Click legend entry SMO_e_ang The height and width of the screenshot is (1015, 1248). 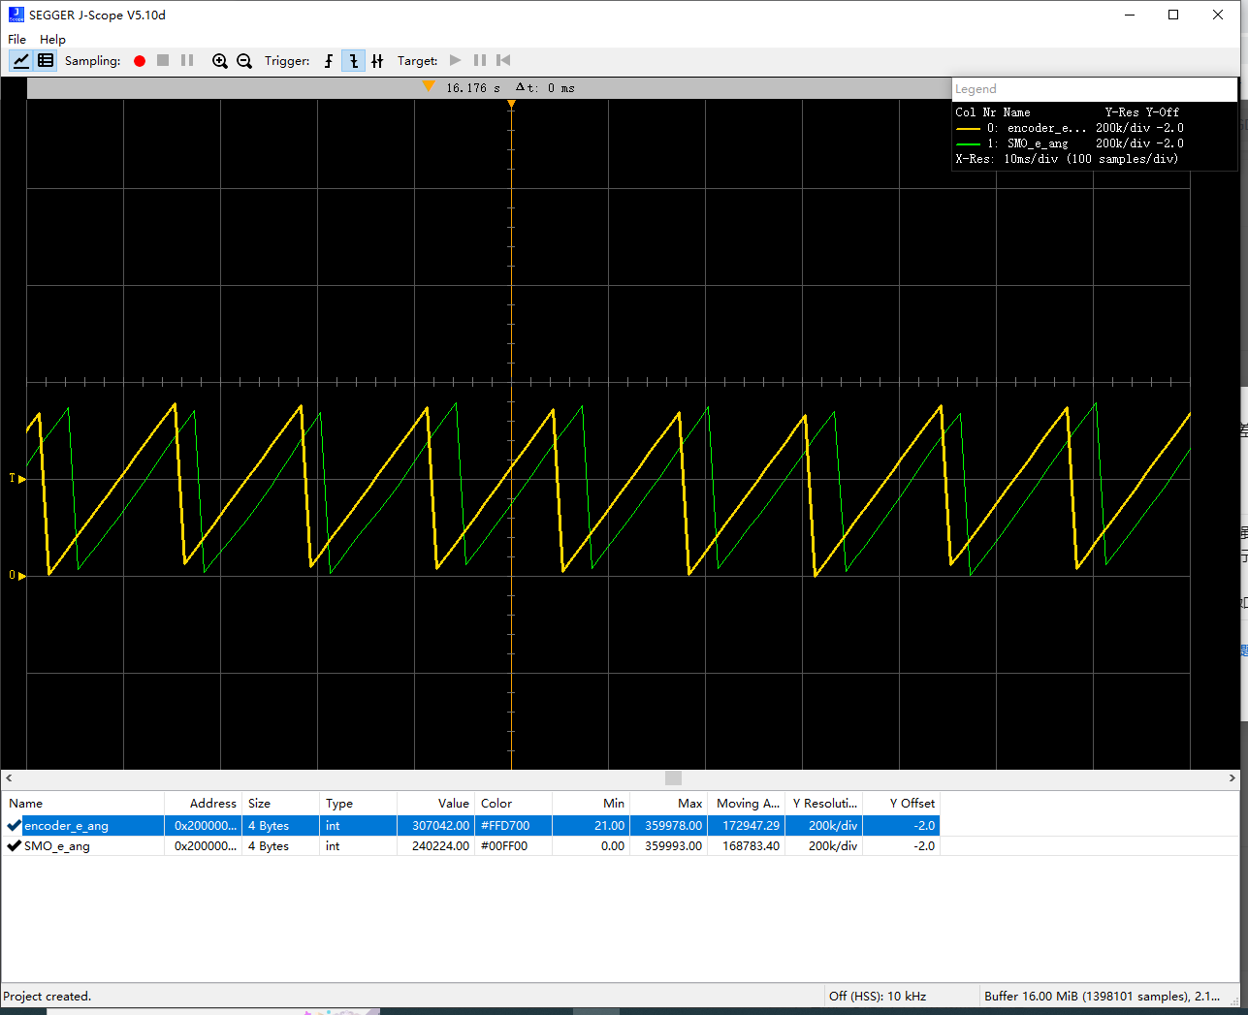[x=1070, y=143]
